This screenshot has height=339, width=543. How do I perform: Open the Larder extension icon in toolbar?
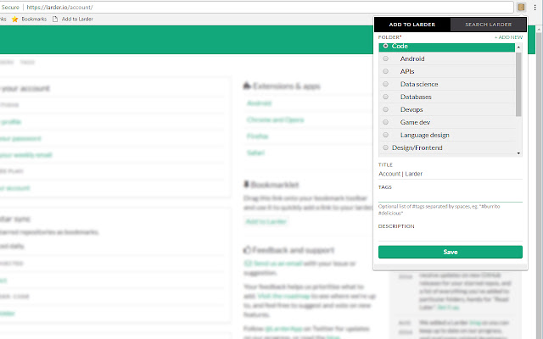pos(521,7)
